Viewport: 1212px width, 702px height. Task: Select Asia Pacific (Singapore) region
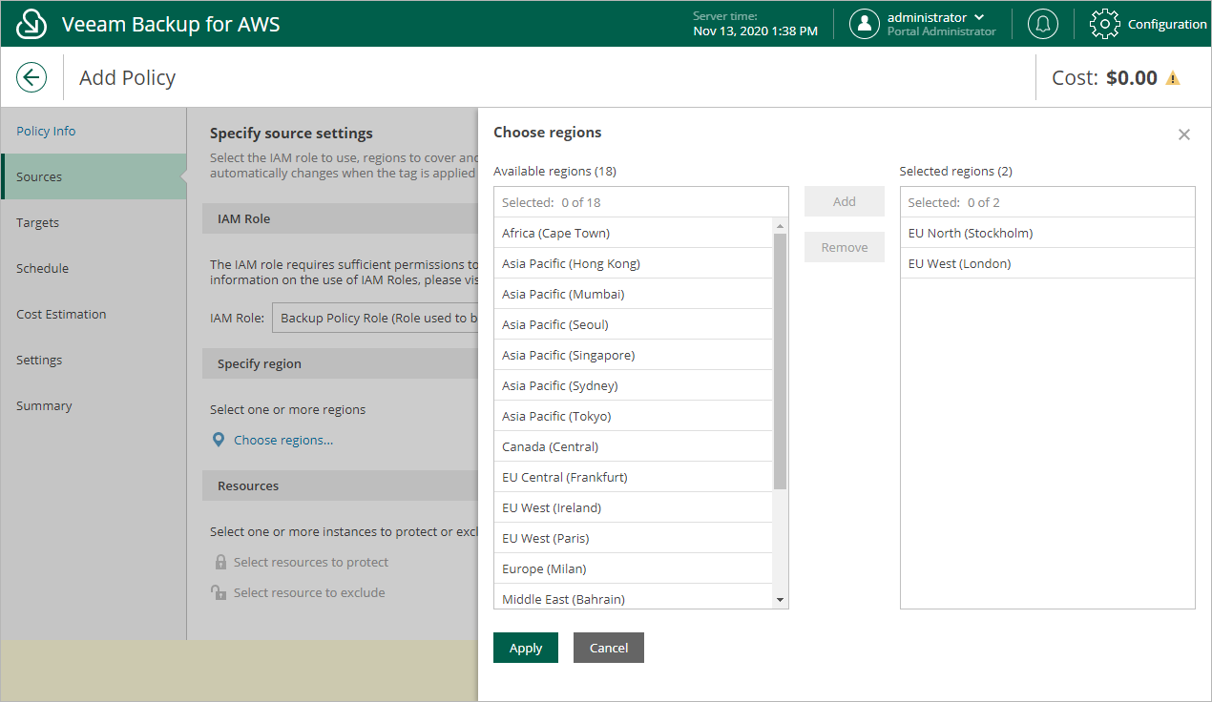coord(633,355)
